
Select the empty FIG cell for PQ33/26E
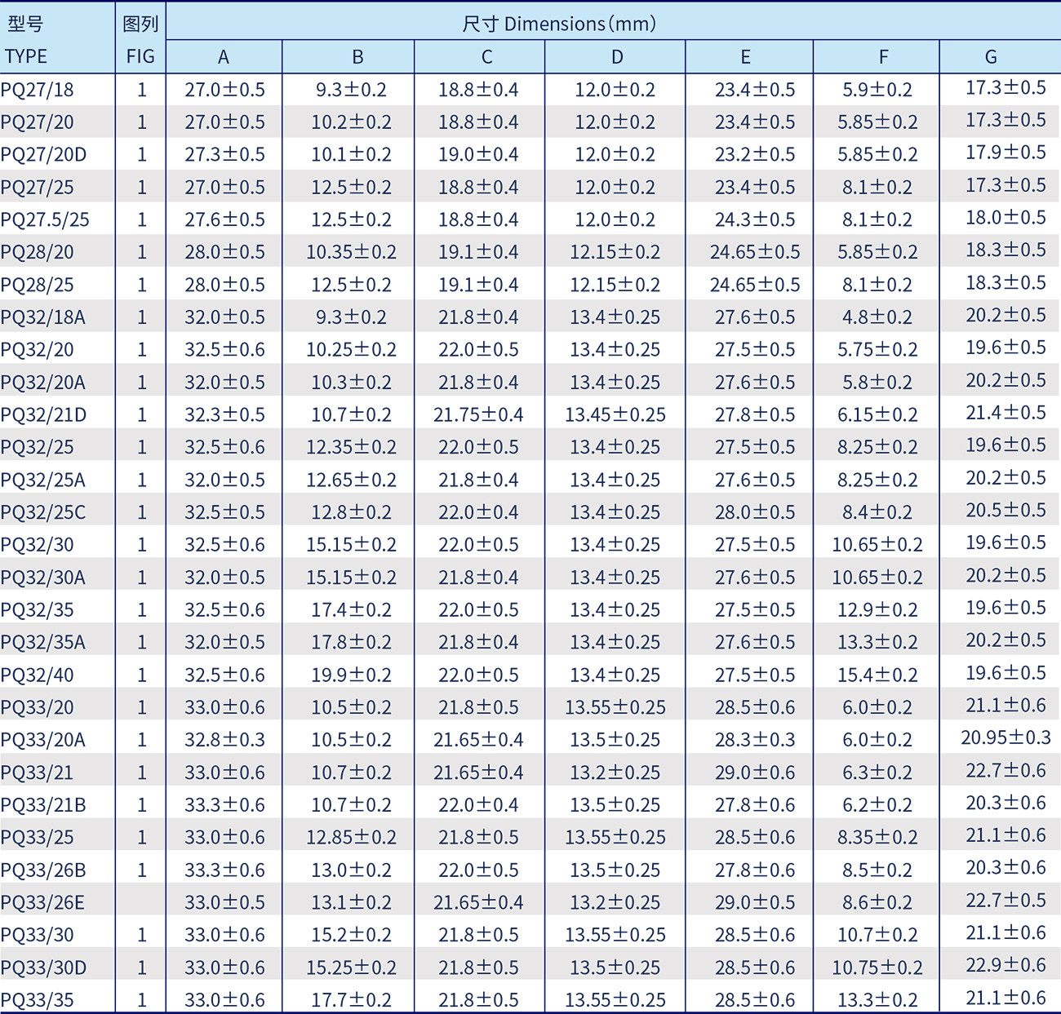(140, 902)
